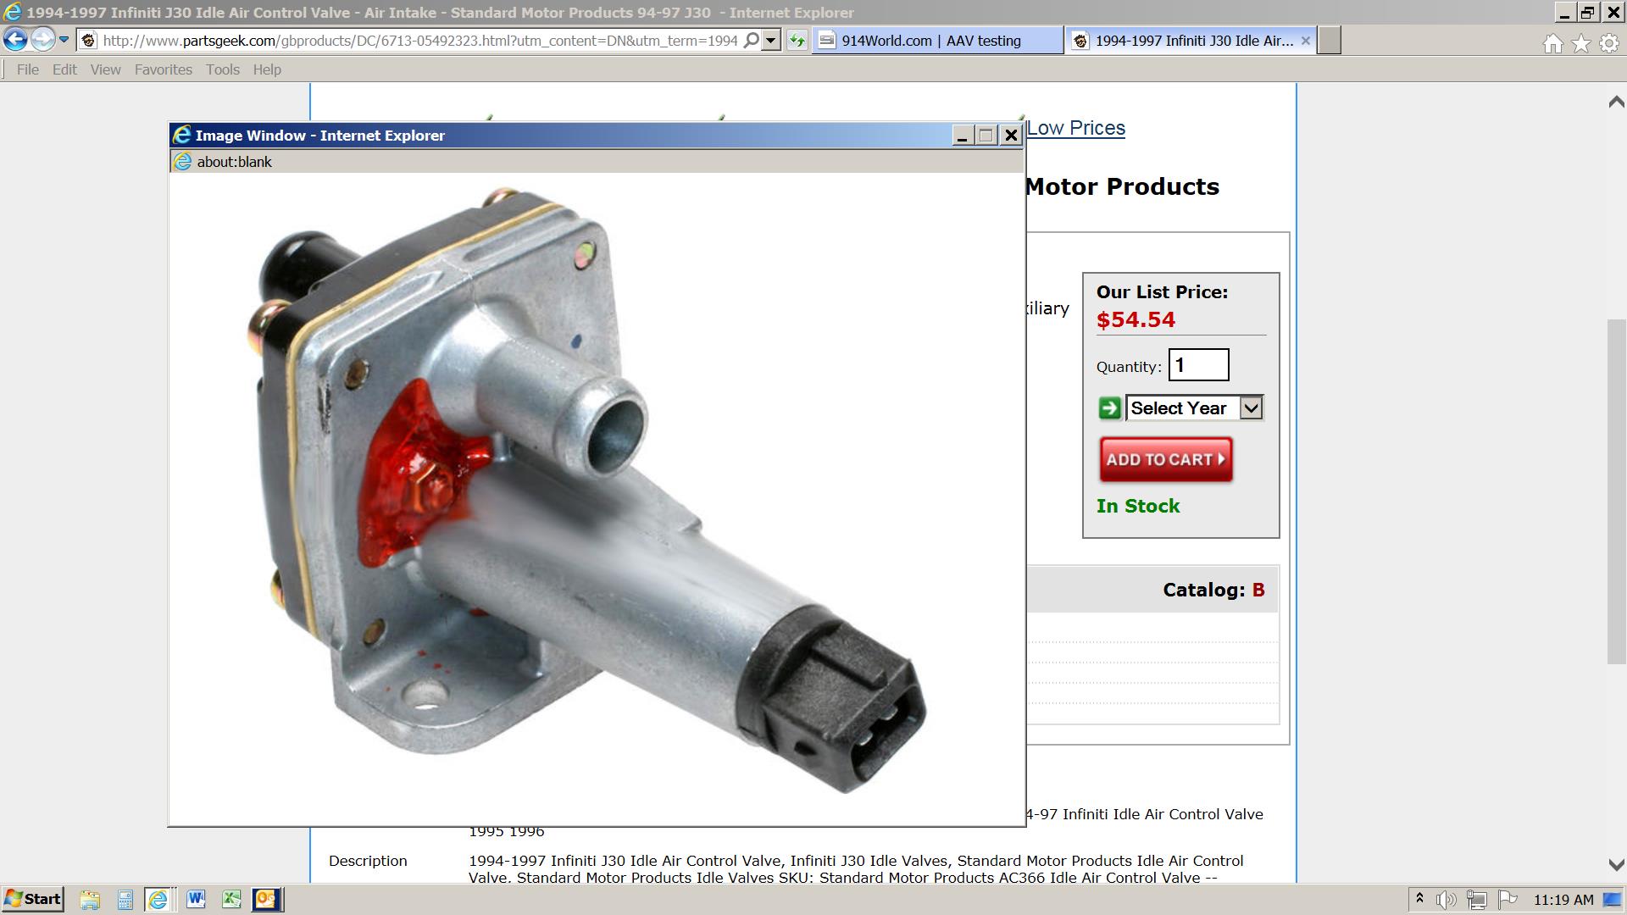Open the Tools menu
Viewport: 1627px width, 915px height.
click(x=222, y=69)
